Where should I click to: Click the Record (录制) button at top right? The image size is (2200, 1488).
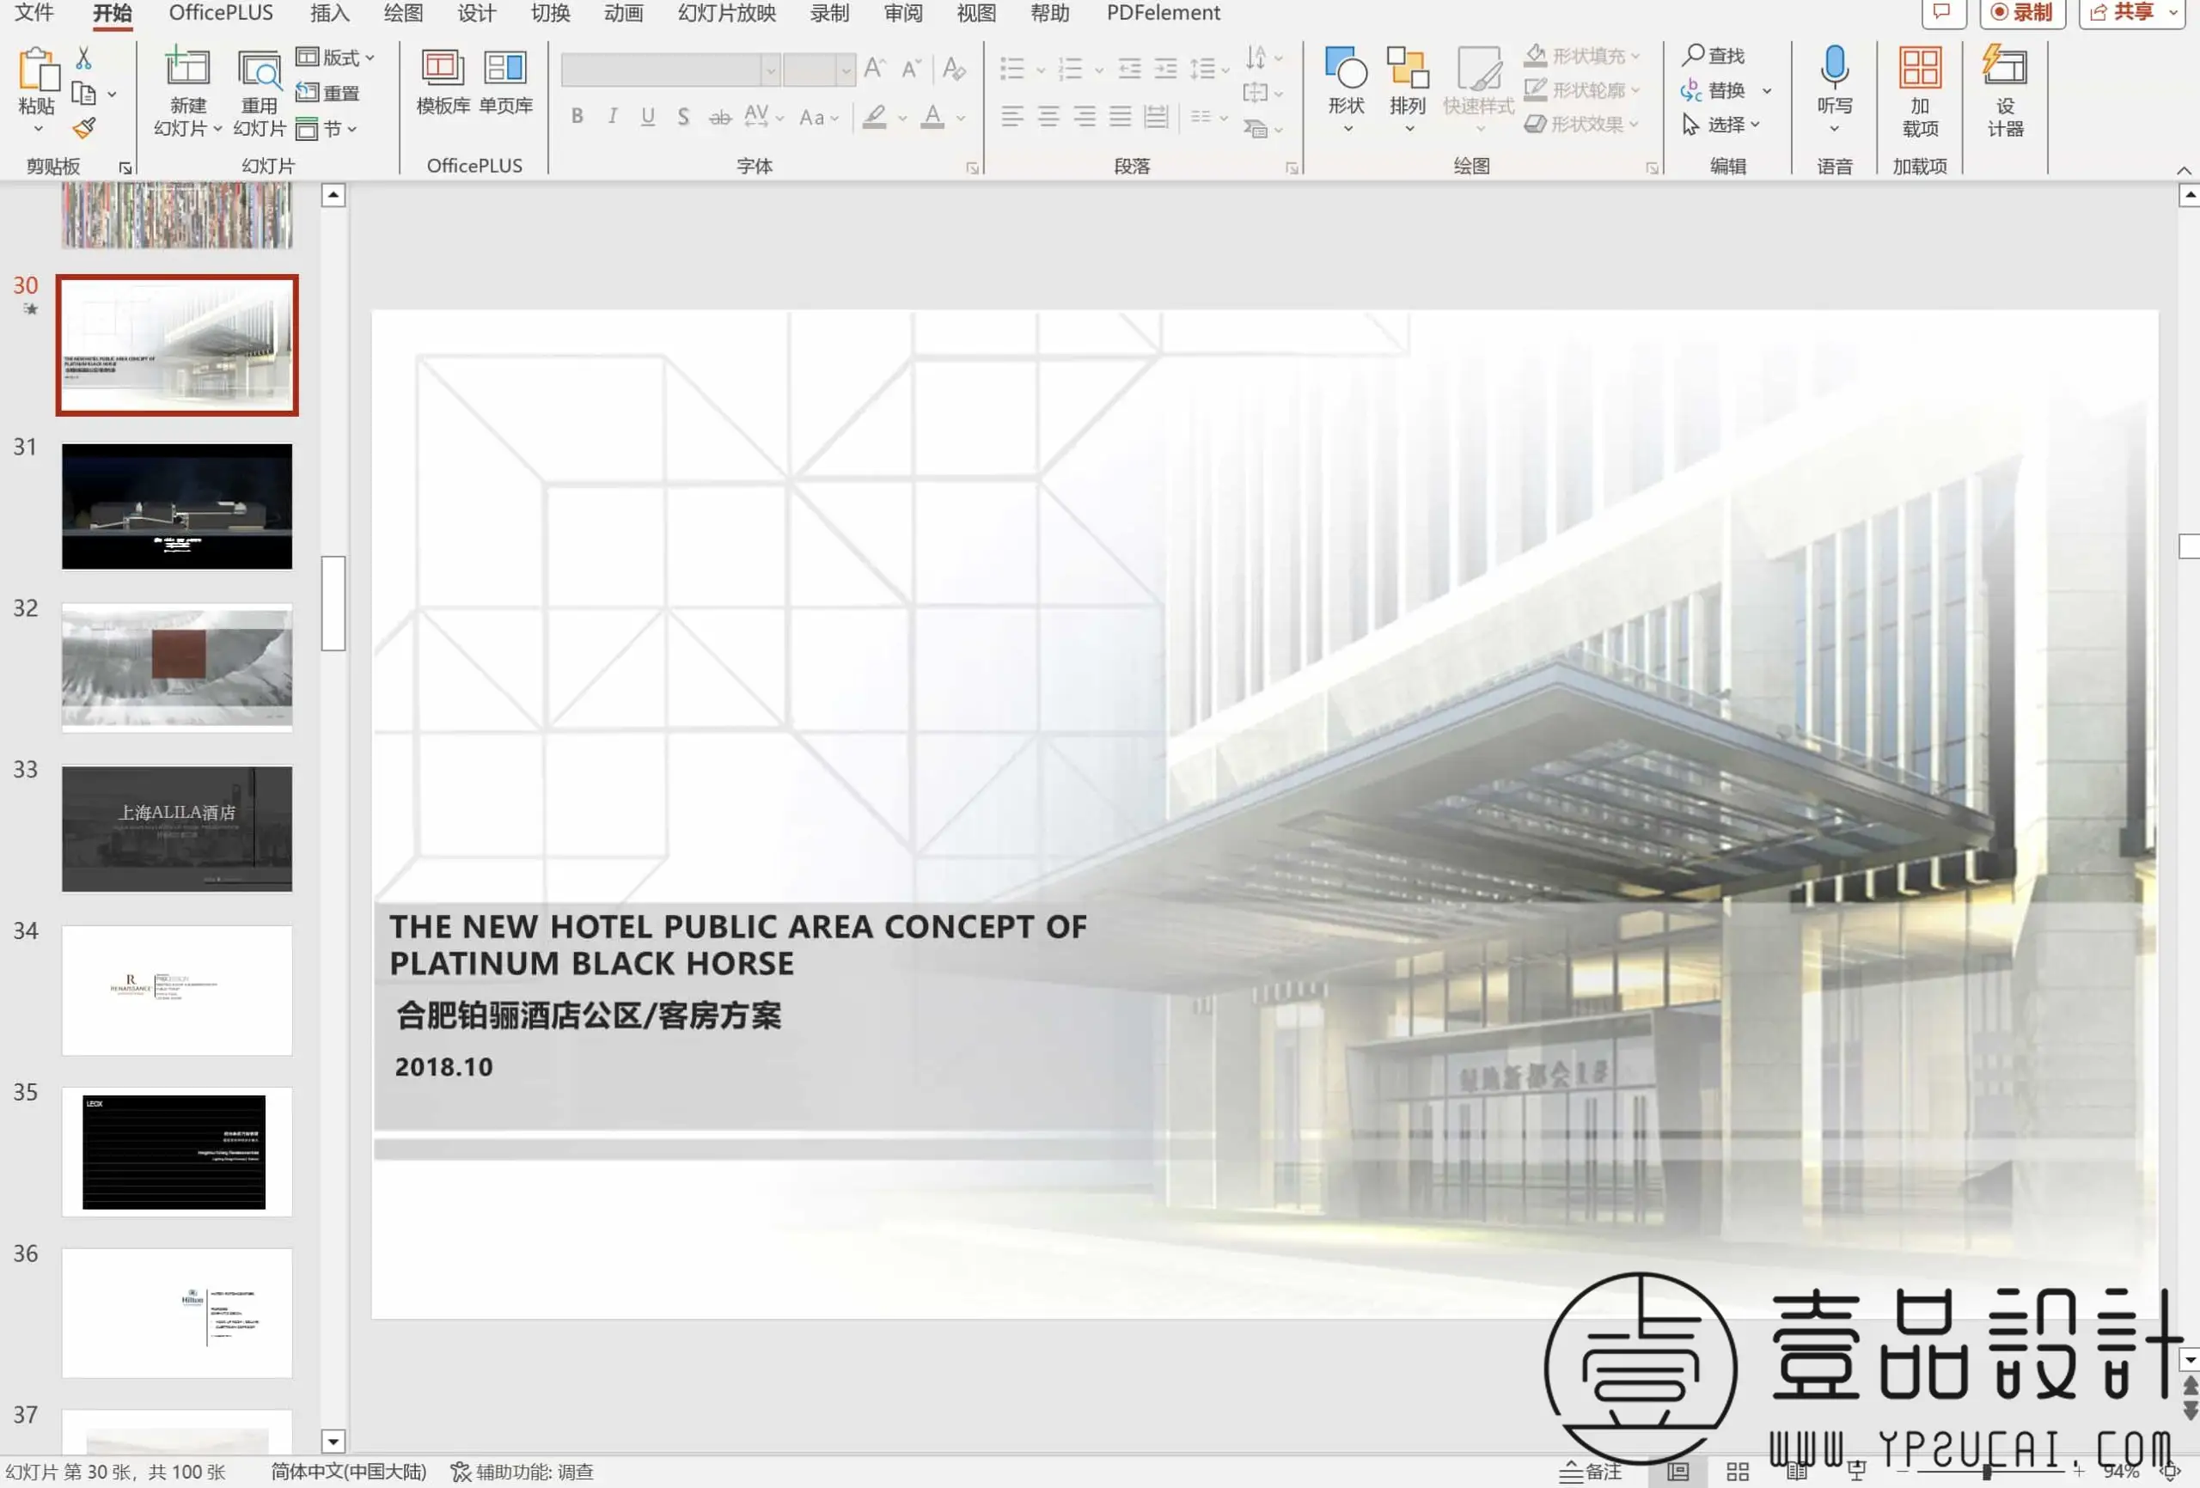pos(2022,12)
